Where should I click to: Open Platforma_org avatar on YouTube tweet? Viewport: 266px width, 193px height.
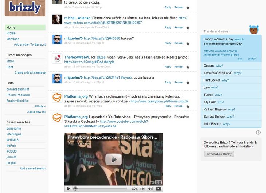click(57, 118)
